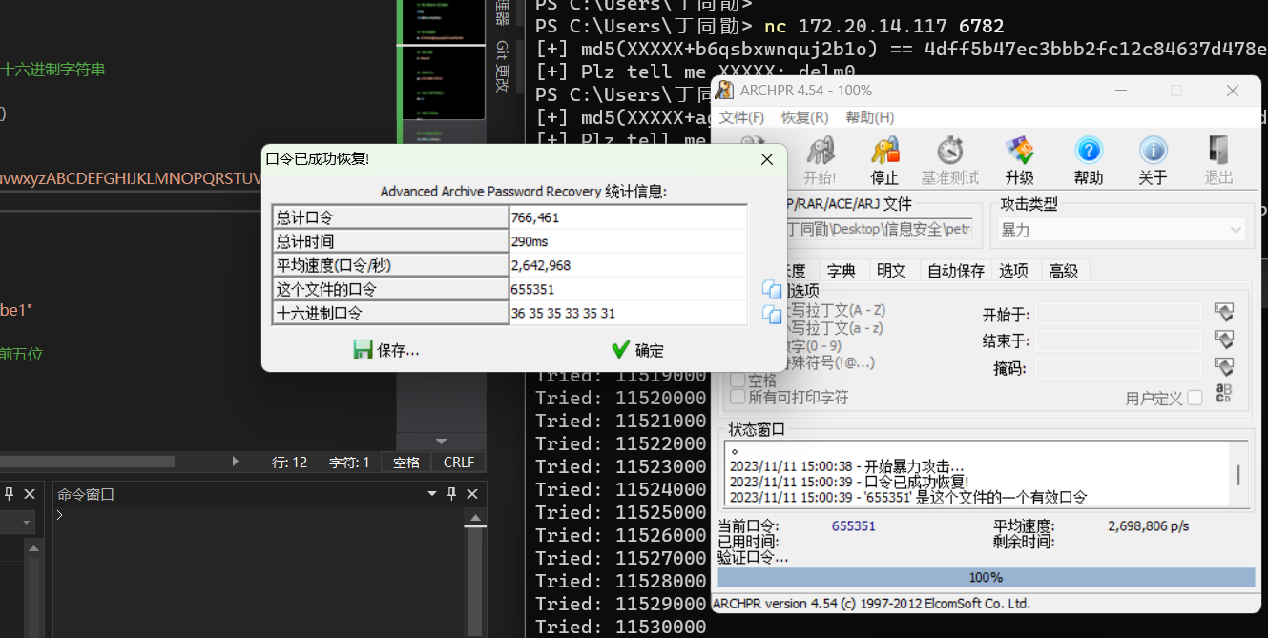Click the 766,461 total passwords cell
1268x638 pixels.
(x=629, y=217)
